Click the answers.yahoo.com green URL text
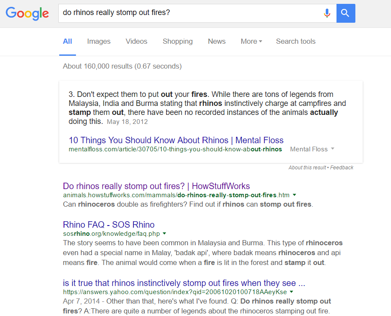 175,292
